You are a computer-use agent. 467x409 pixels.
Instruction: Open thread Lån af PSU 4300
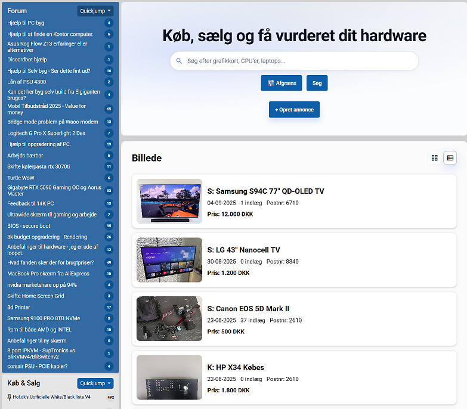point(26,82)
